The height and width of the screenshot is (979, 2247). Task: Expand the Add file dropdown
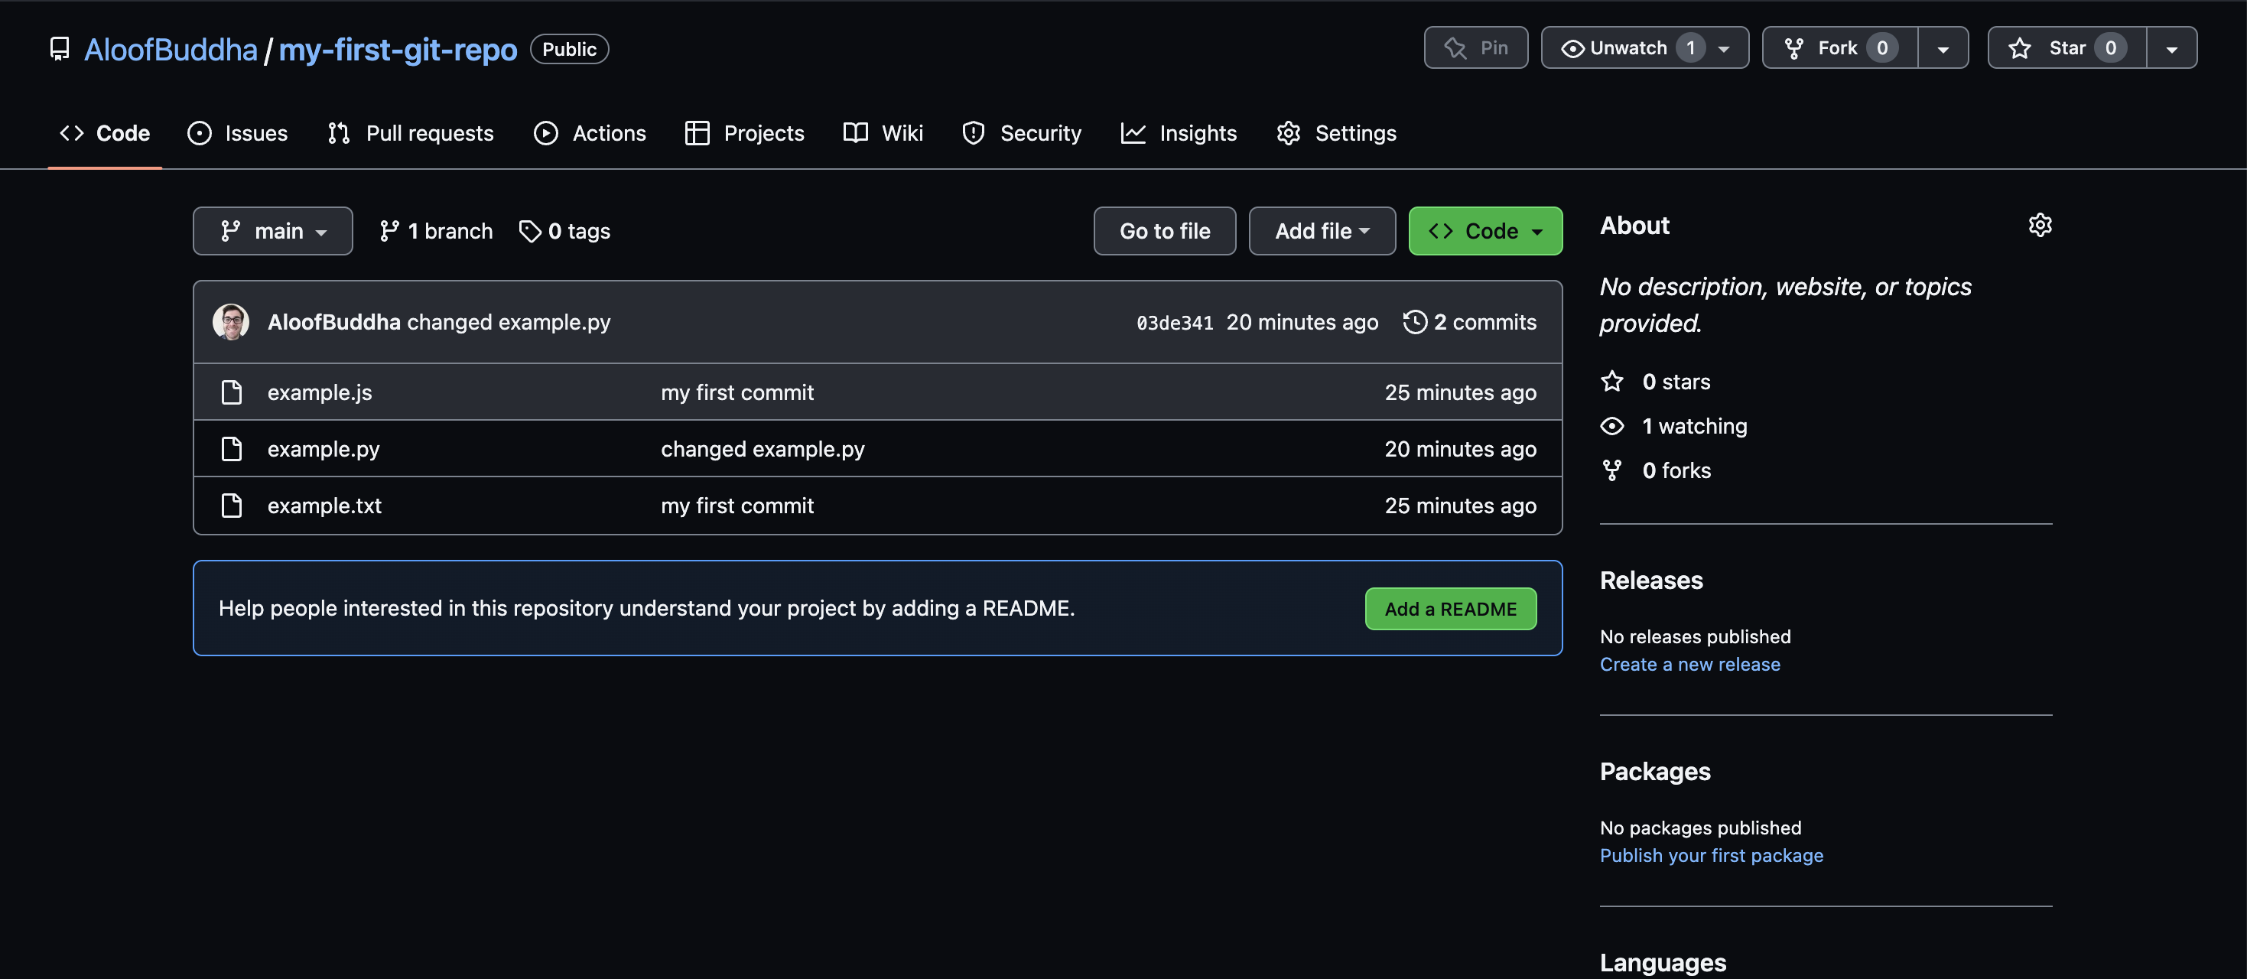pyautogui.click(x=1321, y=230)
